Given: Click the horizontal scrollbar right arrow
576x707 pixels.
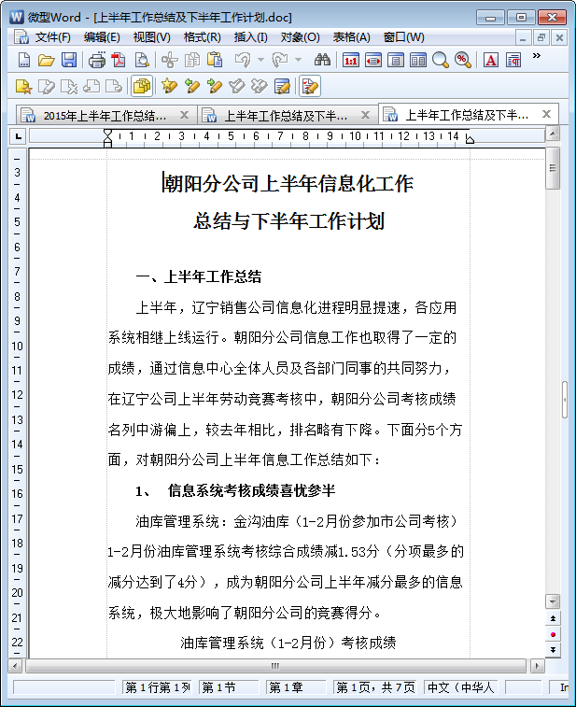Looking at the screenshot, I should (x=537, y=666).
